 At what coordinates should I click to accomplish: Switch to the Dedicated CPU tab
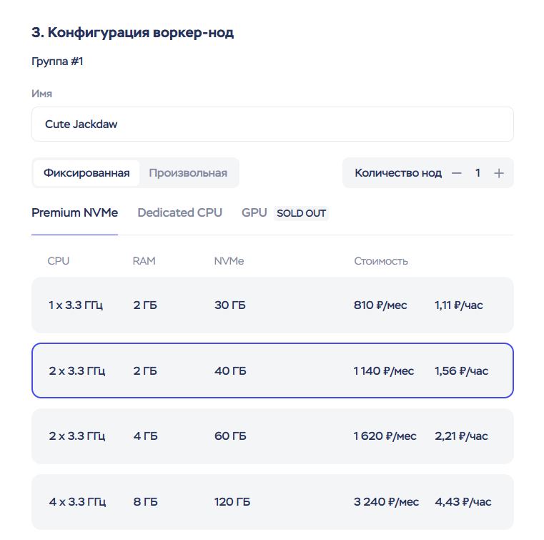(179, 213)
